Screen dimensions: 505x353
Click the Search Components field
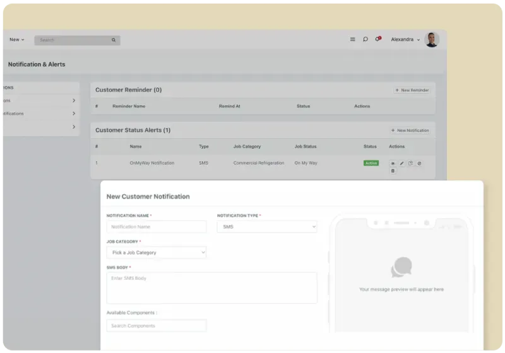[156, 325]
